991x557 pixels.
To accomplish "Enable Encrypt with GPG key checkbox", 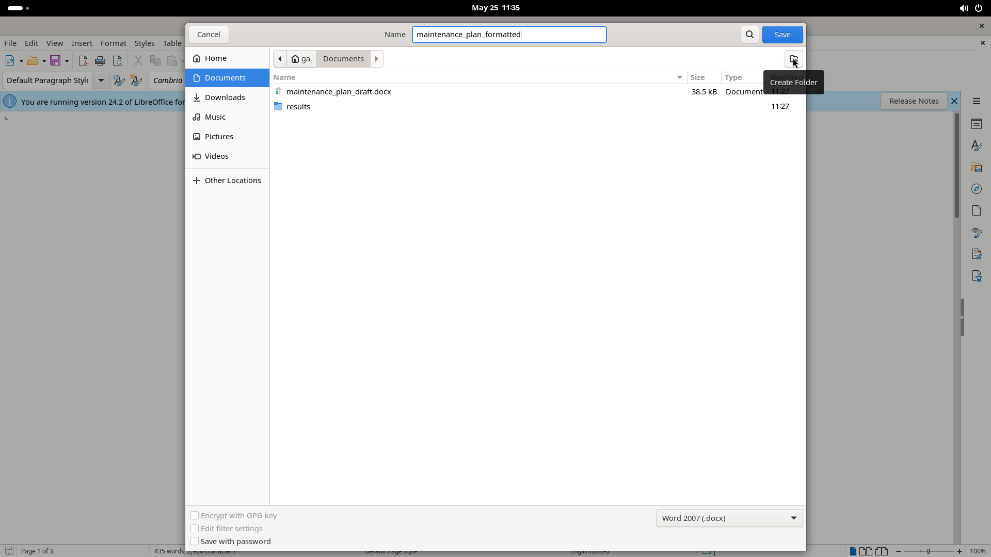I will [x=195, y=515].
